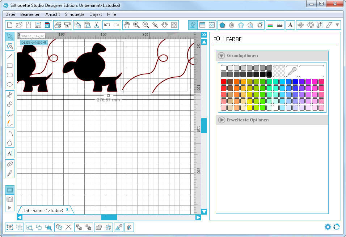Select the Eraser tool in left toolbar
Screen dimensions: 346x237
[x=10, y=163]
